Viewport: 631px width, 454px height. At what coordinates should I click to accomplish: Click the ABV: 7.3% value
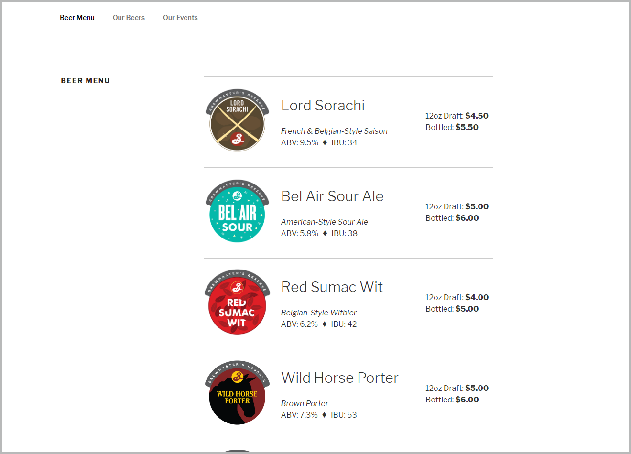pos(299,415)
